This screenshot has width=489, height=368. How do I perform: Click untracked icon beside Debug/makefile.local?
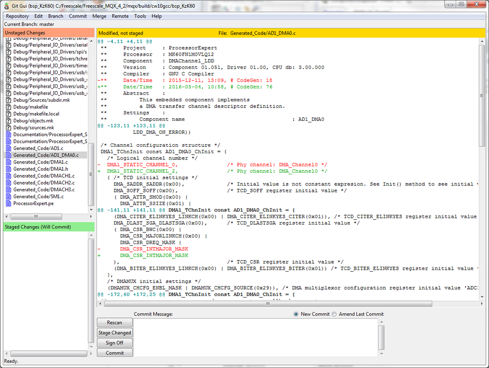[x=9, y=114]
